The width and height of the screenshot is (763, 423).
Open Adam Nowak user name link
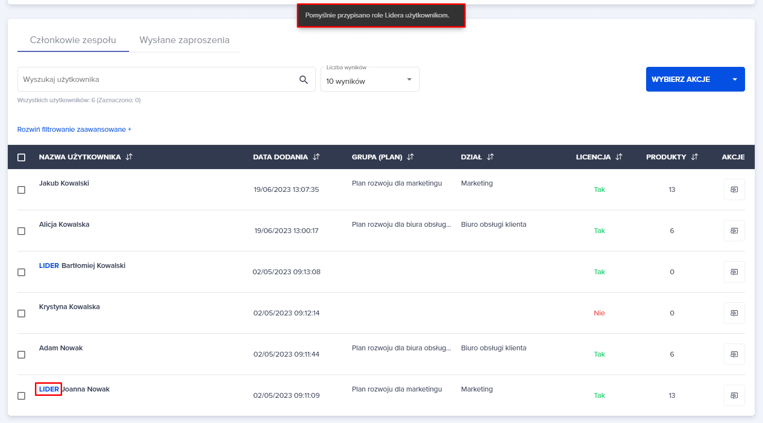pyautogui.click(x=61, y=348)
